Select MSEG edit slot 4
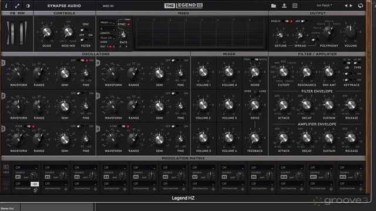The image size is (376, 211). coord(126,47)
